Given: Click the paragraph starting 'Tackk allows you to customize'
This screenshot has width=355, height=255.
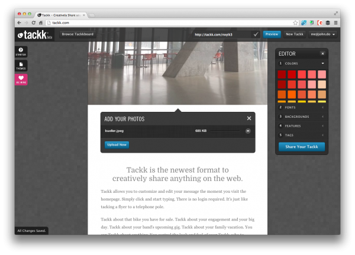Looking at the screenshot, I should (175, 199).
